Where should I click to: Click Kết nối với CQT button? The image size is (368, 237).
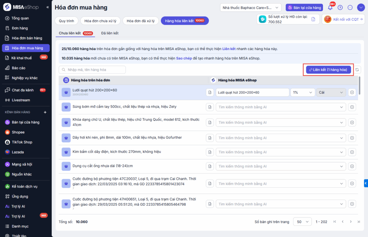[344, 19]
